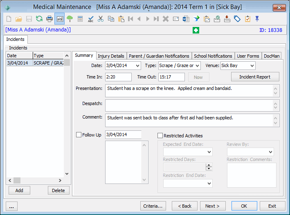
Task: Expand the Type combo box
Action: (x=197, y=66)
